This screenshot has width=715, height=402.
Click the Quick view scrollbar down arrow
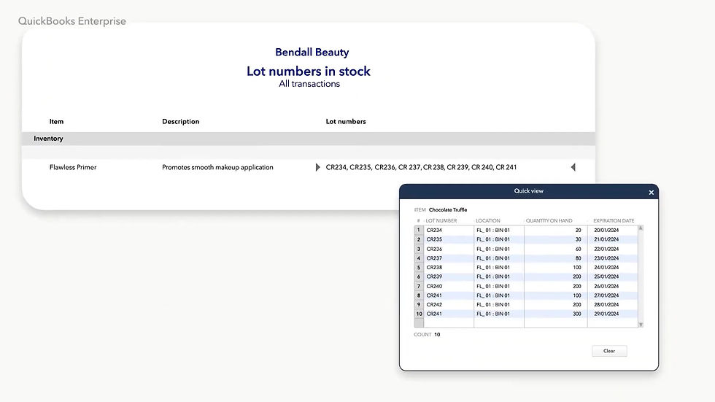click(x=641, y=325)
